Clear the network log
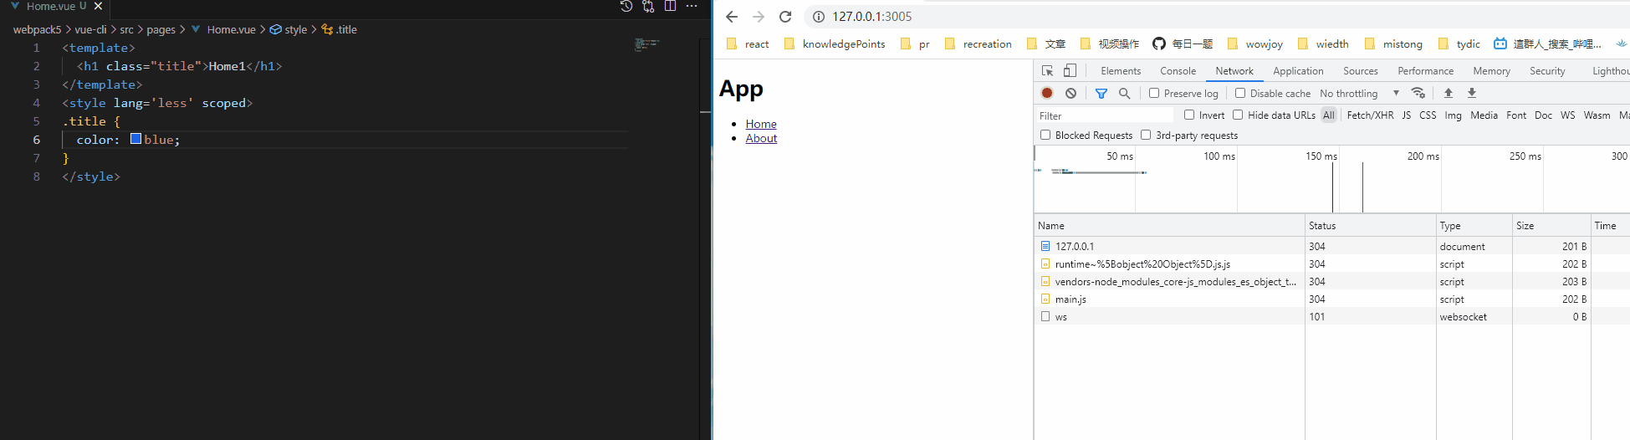1630x440 pixels. tap(1070, 93)
